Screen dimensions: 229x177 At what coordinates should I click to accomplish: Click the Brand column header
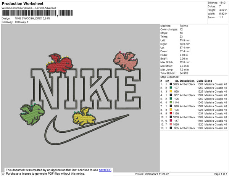click(x=208, y=81)
